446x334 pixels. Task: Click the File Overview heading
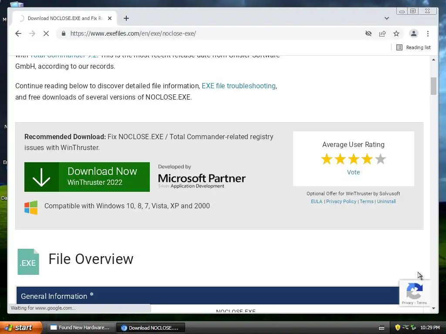tap(91, 259)
